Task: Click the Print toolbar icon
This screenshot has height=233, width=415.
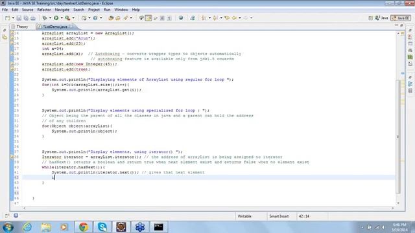Action: pyautogui.click(x=33, y=18)
